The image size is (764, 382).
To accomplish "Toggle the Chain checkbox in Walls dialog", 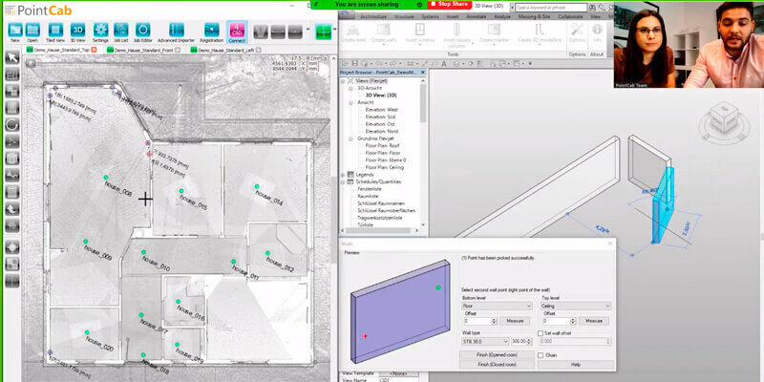I will (x=541, y=355).
